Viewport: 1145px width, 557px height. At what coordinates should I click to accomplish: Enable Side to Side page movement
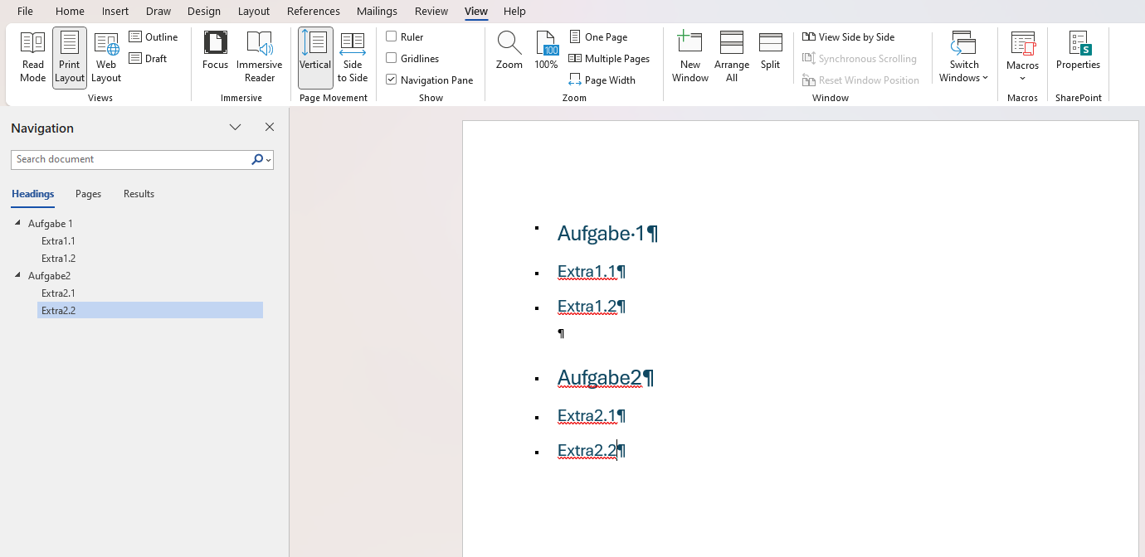pos(352,57)
